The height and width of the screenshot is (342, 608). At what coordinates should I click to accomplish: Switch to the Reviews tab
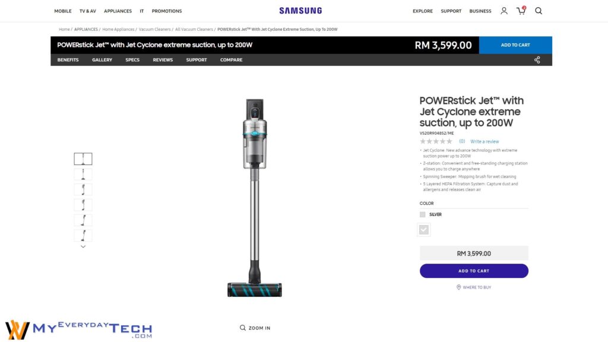point(163,60)
